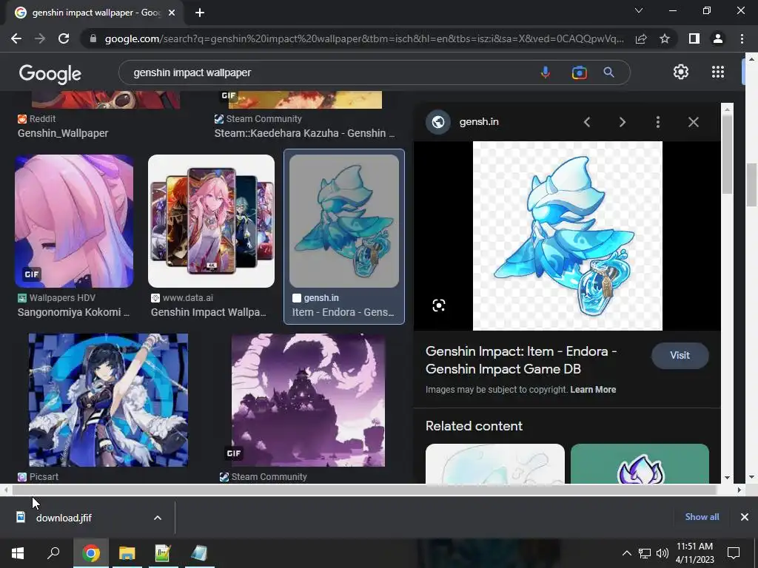This screenshot has width=758, height=568.
Task: Open the Chrome three-dot menu
Action: click(x=742, y=38)
